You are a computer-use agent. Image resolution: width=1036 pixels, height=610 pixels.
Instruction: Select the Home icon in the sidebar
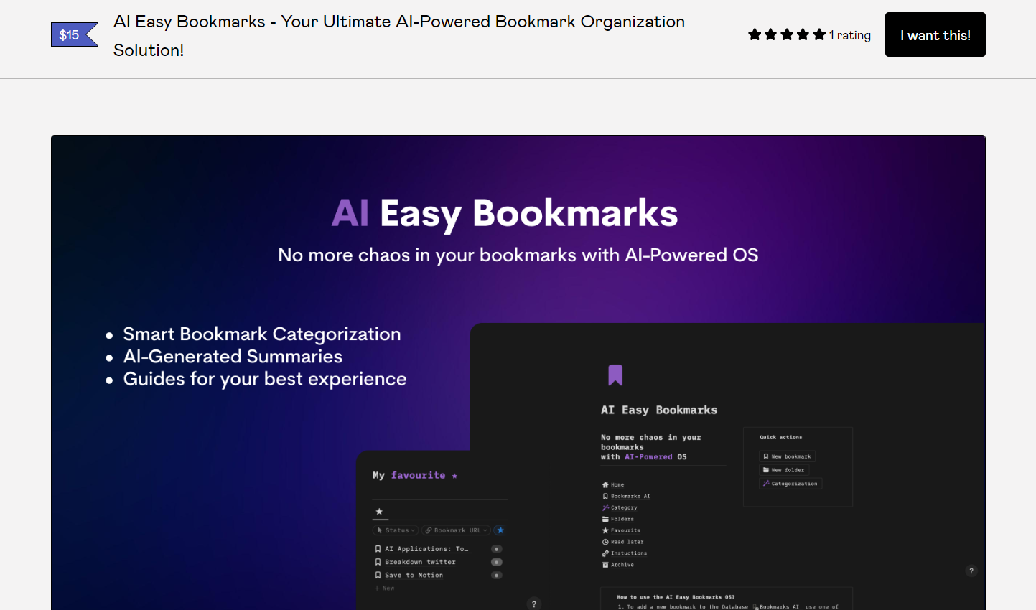(605, 484)
